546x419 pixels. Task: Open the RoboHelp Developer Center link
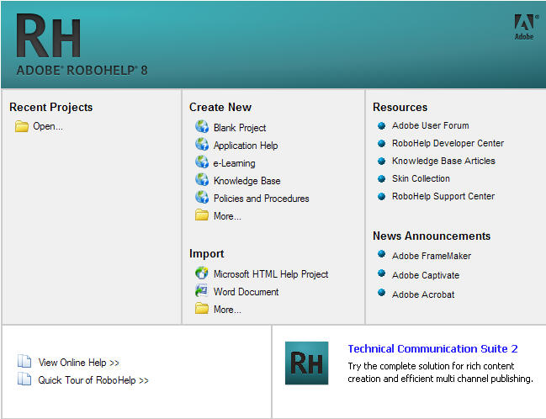point(448,143)
